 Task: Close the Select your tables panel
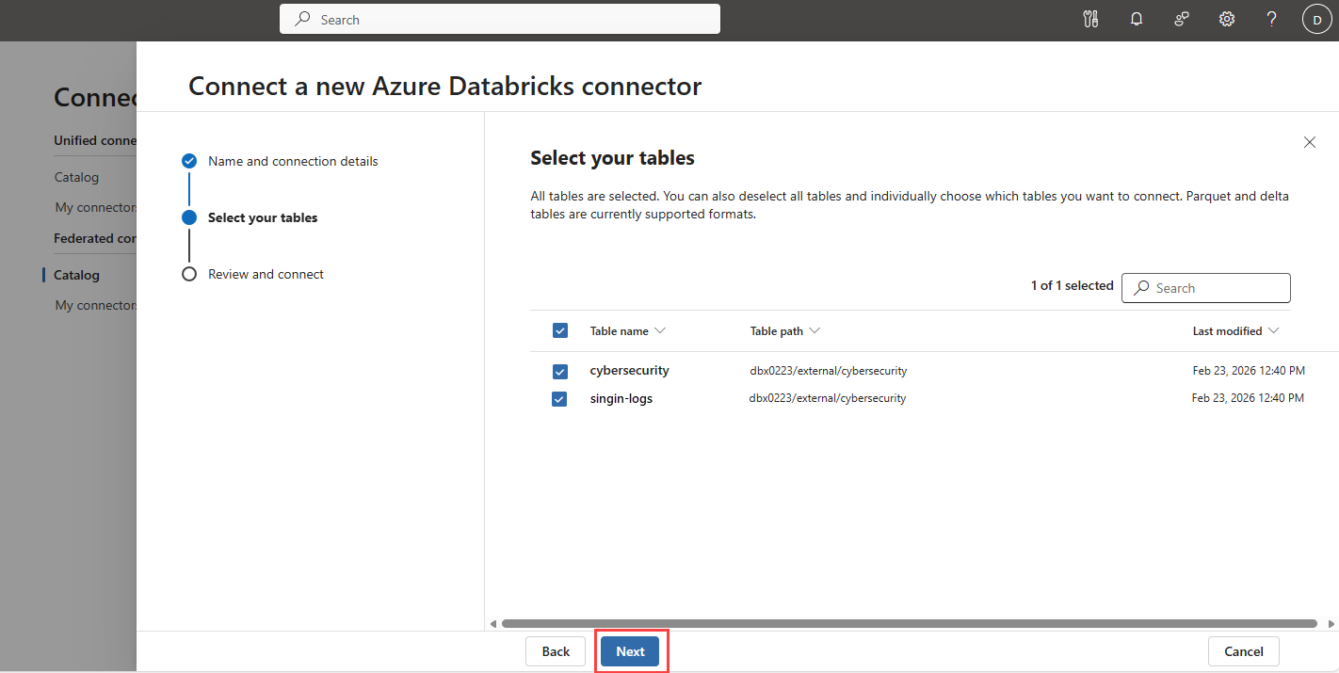click(1309, 142)
